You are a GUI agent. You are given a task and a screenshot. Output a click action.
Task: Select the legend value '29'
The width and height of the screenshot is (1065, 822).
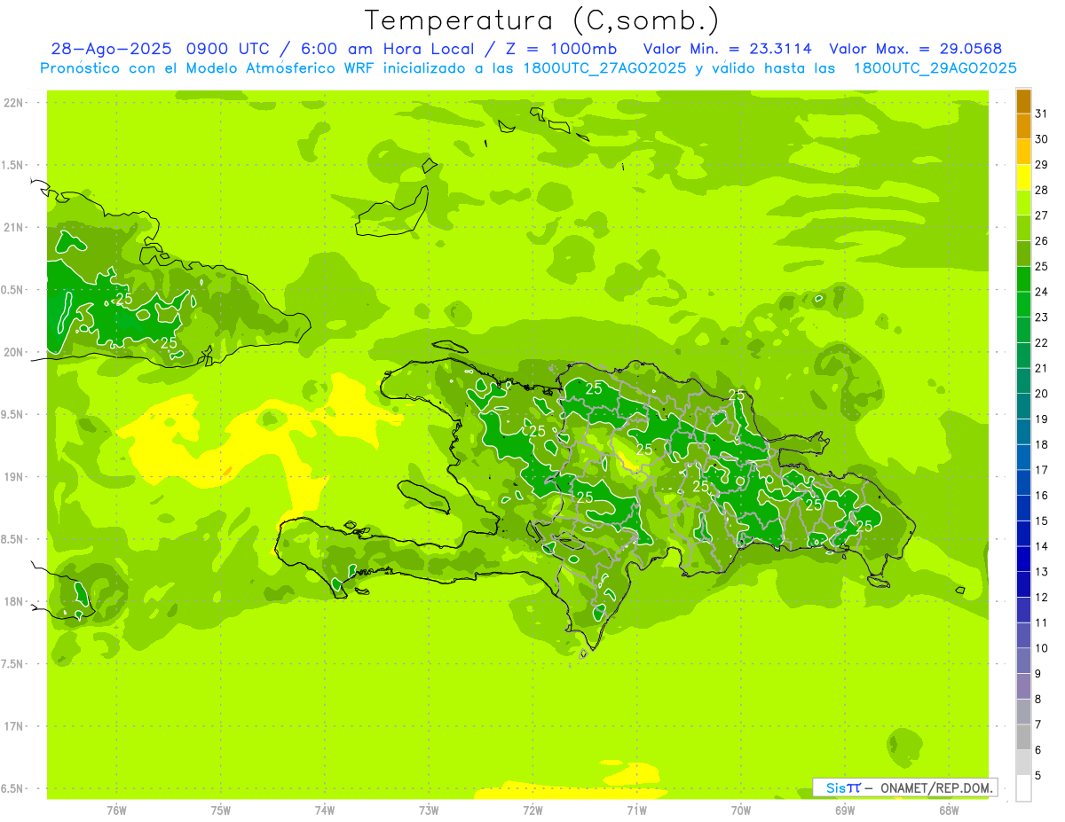pyautogui.click(x=1042, y=164)
